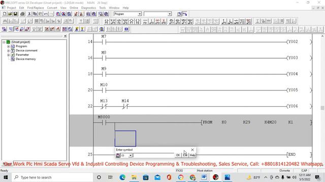Screen dimensions: 325x182
Task: Click the first icon in third toolbar row
Action: (4, 29)
